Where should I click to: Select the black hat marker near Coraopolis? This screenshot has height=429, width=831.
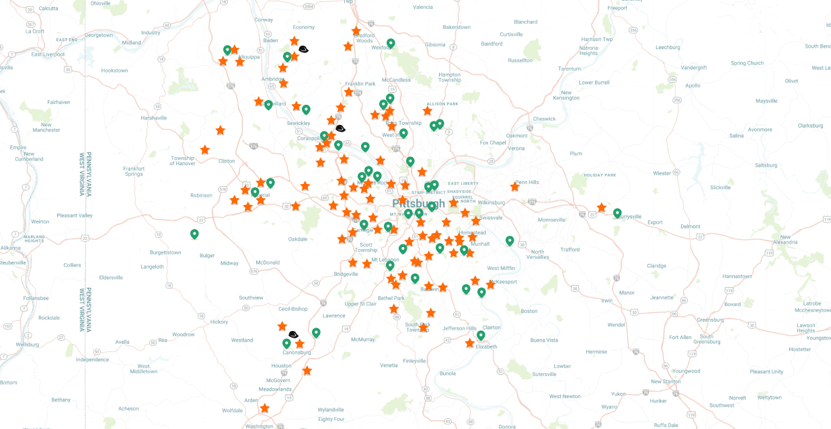pyautogui.click(x=340, y=128)
